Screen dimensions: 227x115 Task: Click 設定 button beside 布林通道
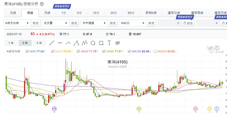(x=113, y=23)
